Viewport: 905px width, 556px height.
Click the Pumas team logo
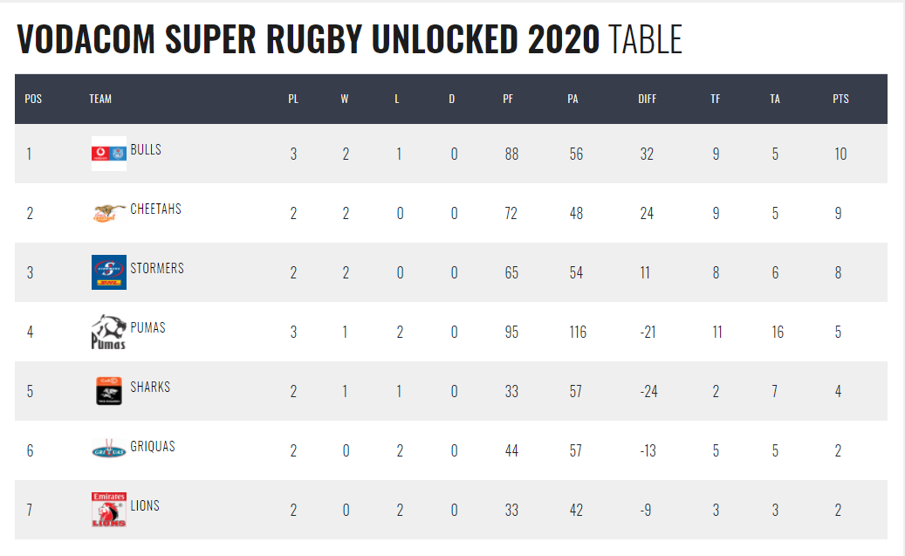109,332
